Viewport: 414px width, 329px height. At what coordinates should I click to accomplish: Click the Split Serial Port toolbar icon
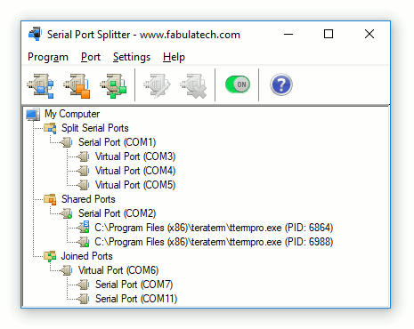pyautogui.click(x=40, y=86)
